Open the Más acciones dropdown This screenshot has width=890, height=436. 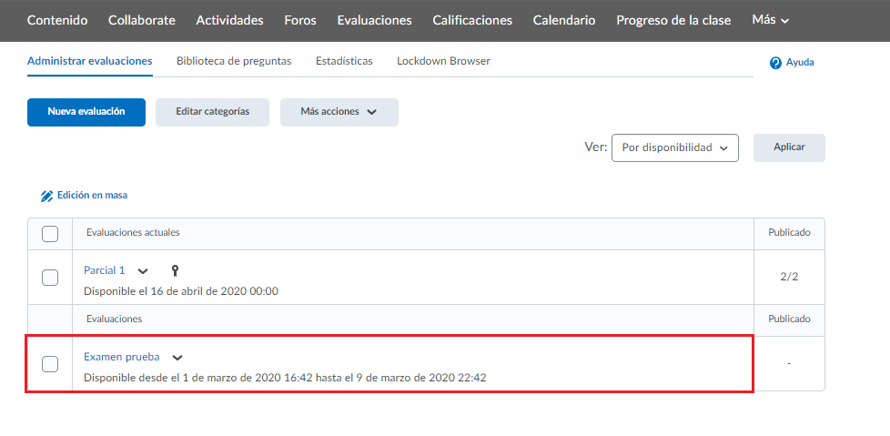[x=339, y=112]
